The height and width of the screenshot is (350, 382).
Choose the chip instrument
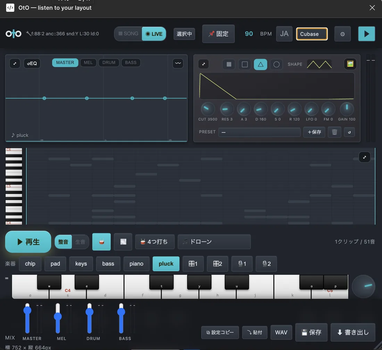point(30,264)
